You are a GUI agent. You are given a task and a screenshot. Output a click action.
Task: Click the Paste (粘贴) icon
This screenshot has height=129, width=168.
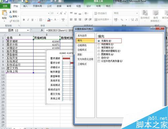[4, 12]
